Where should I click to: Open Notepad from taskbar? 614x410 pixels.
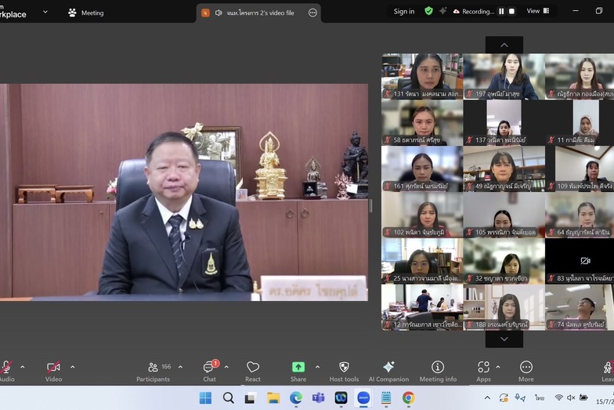386,398
